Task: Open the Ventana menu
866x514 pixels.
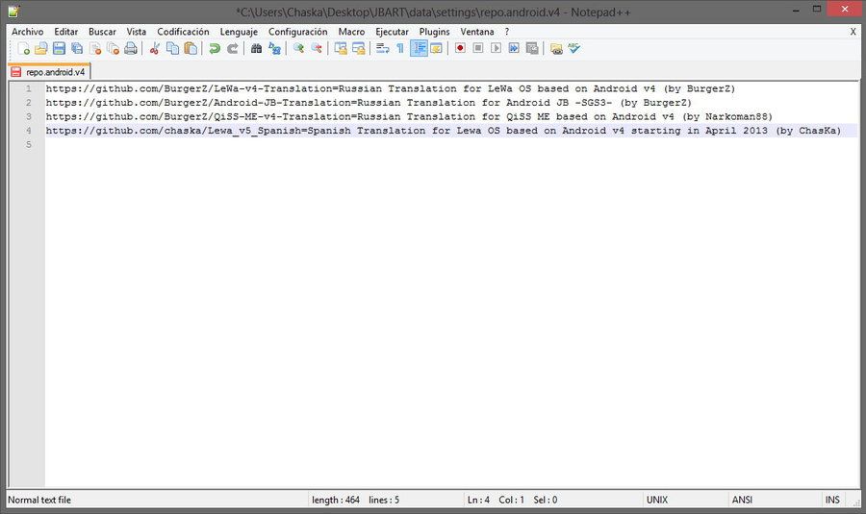Action: (477, 32)
